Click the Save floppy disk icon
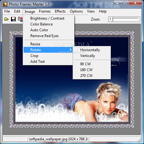Viewport: 144px width, 144px height. tap(13, 19)
